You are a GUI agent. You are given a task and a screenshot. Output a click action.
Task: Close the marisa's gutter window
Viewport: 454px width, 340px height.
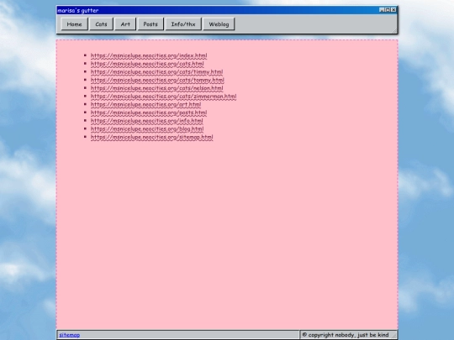point(393,10)
